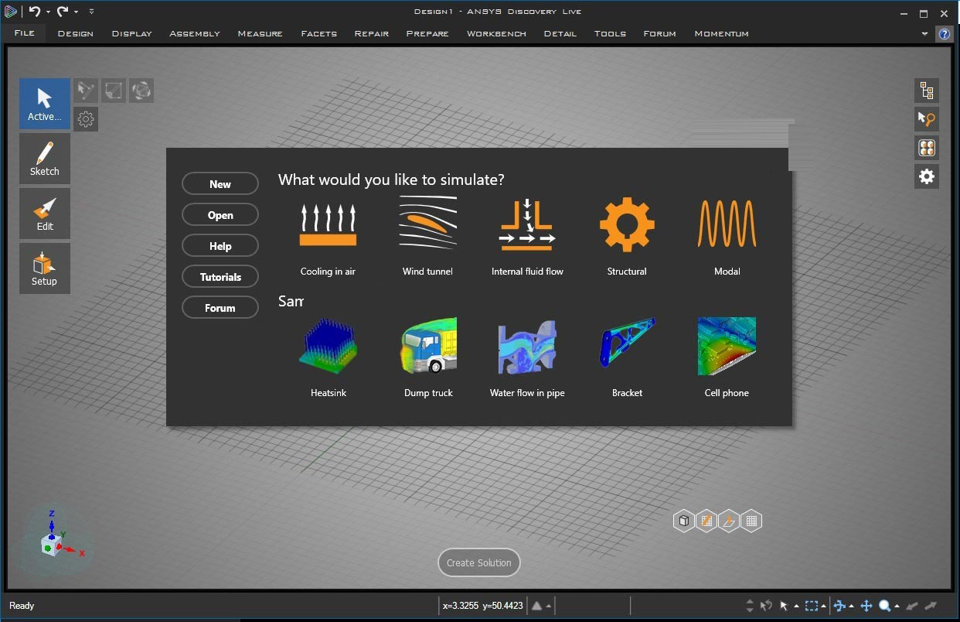
Task: Open the Workbench menu tab
Action: coord(496,33)
